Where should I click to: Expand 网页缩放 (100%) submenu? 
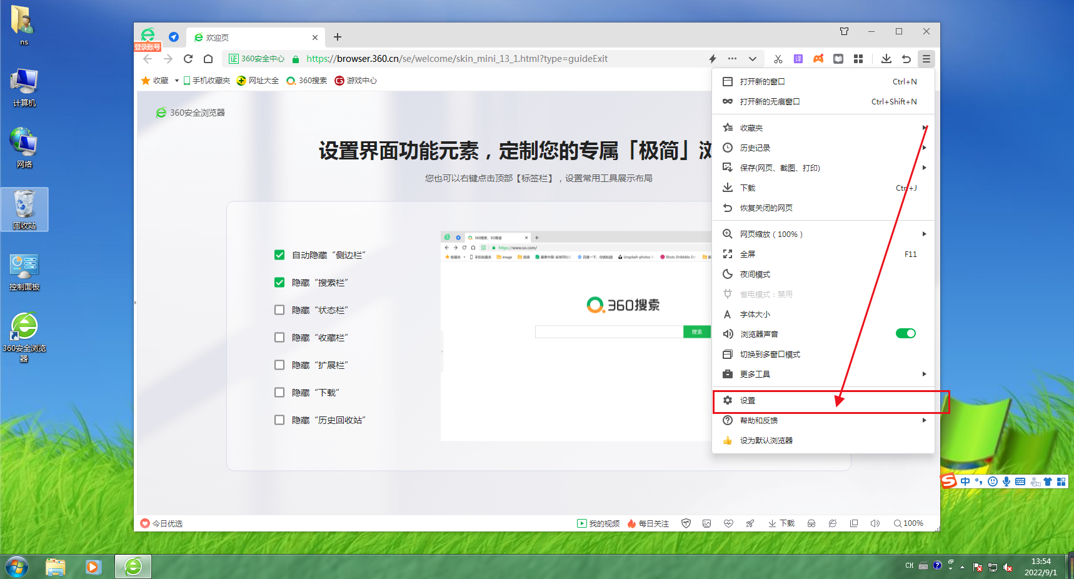coord(823,234)
